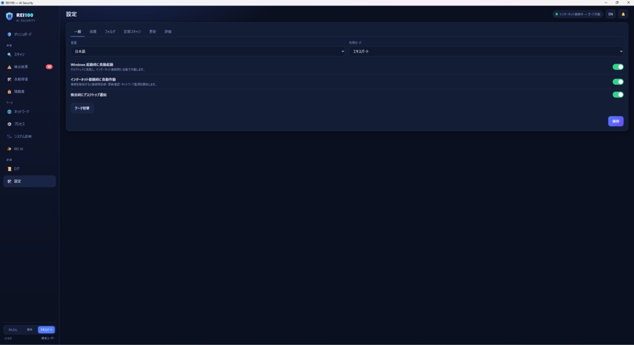
Task: Click the green connection status dot
Action: [x=557, y=14]
